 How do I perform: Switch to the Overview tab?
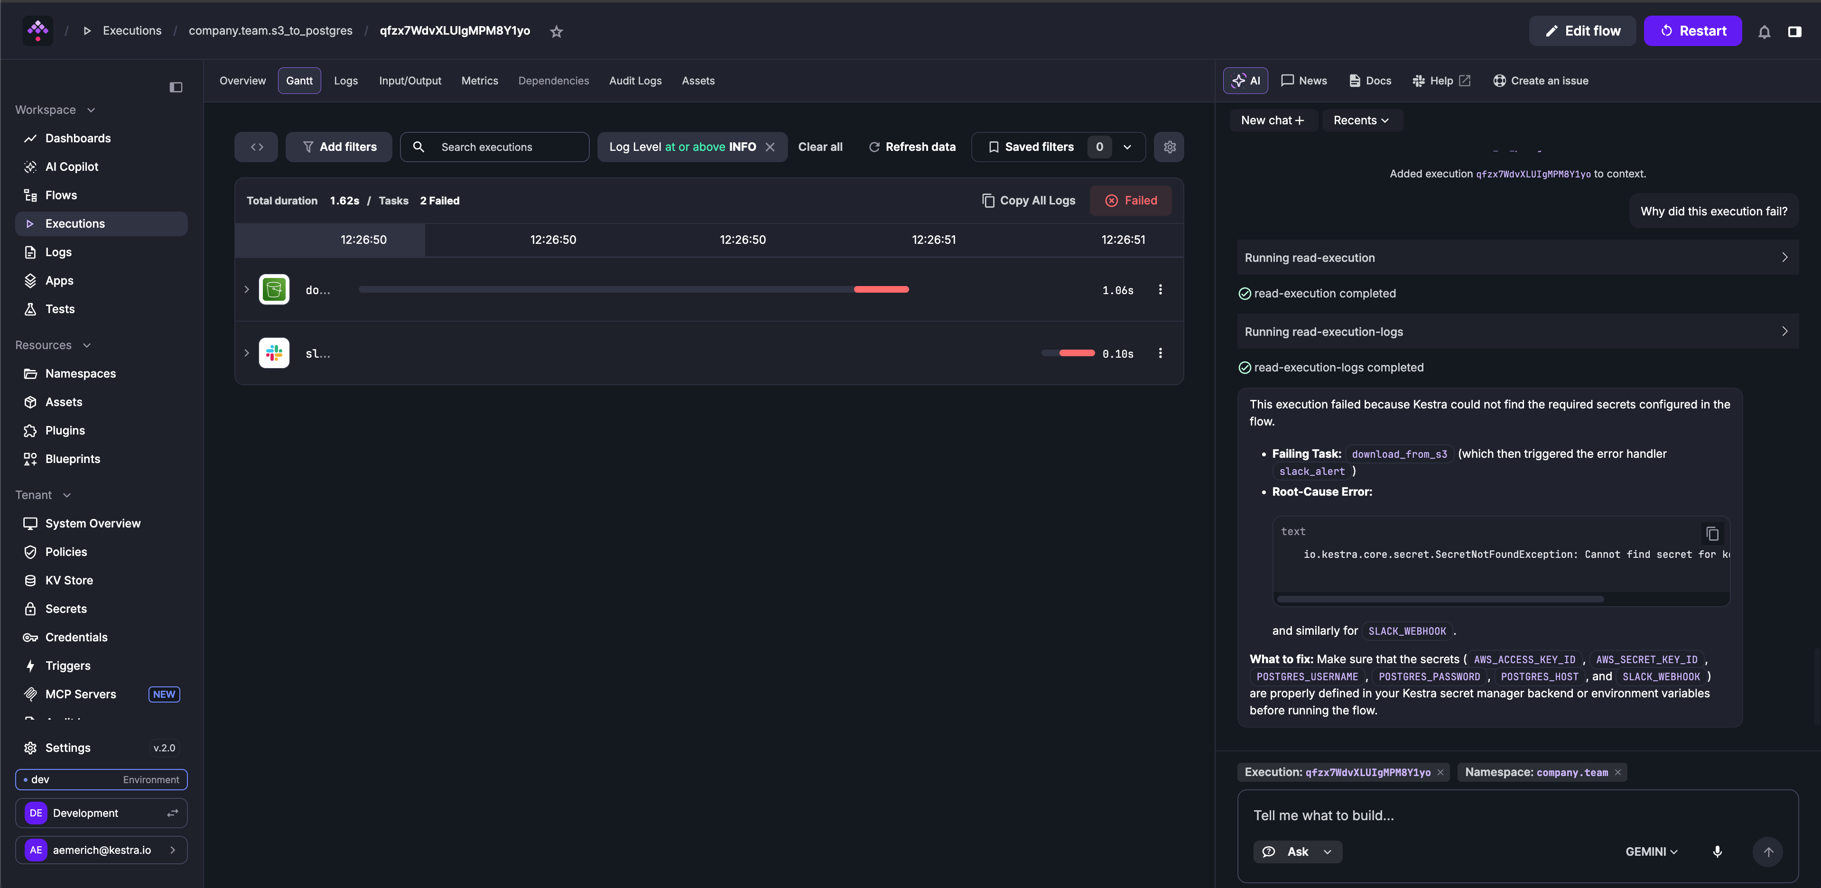click(x=242, y=81)
